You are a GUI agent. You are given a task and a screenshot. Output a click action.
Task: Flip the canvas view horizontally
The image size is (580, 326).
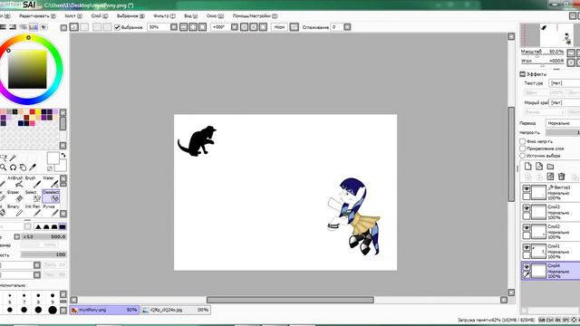point(294,27)
